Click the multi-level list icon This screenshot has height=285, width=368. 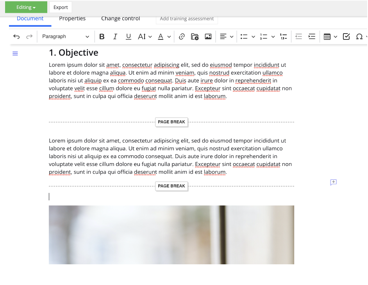coord(284,37)
